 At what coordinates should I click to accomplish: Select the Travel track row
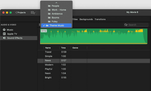94,52
